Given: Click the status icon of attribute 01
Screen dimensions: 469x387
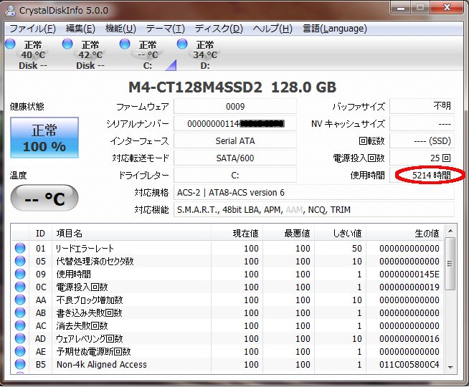Looking at the screenshot, I should coord(20,248).
